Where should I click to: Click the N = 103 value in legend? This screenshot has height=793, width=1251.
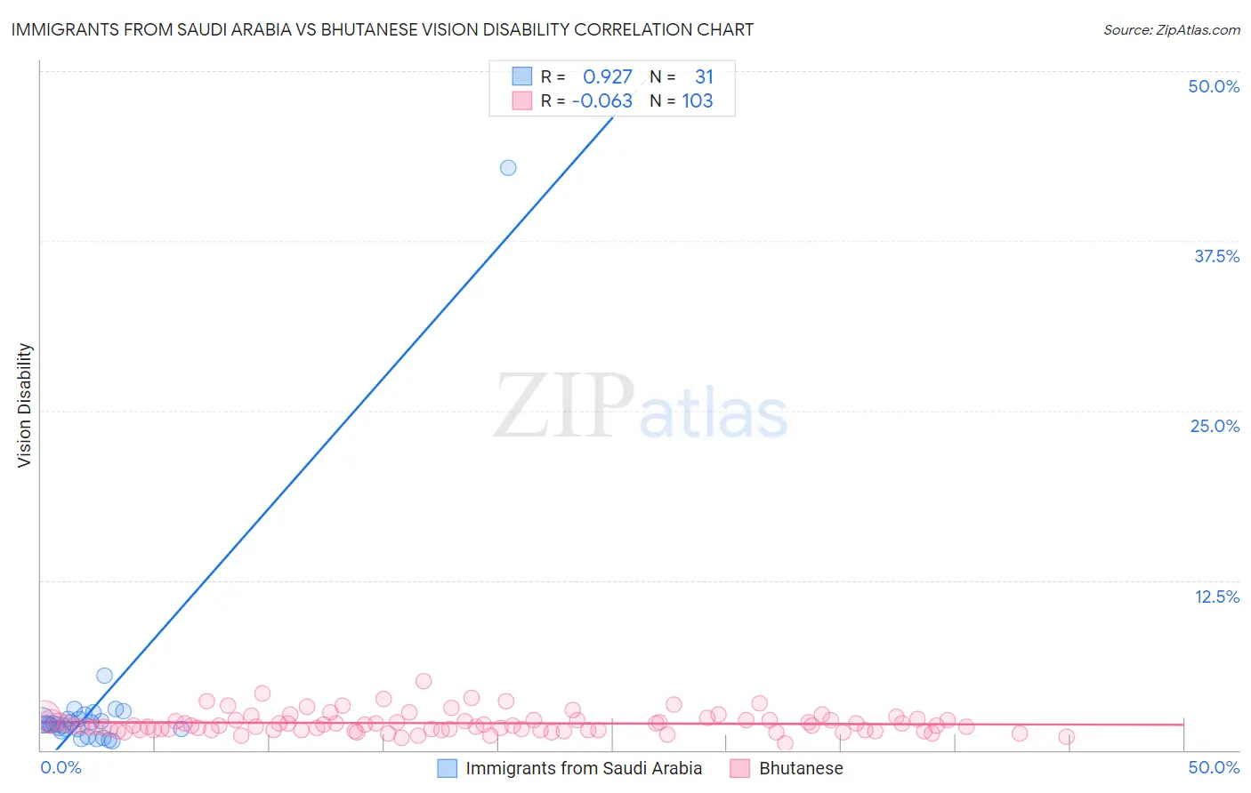[682, 100]
